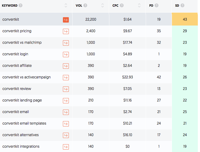Open arrow icon for convertkit vs mailchimp

coord(66,43)
